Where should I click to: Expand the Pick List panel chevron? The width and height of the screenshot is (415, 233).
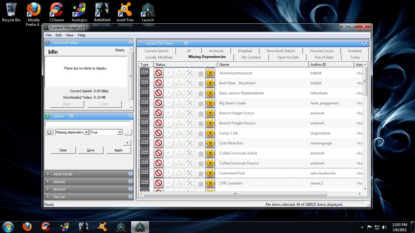pyautogui.click(x=130, y=197)
